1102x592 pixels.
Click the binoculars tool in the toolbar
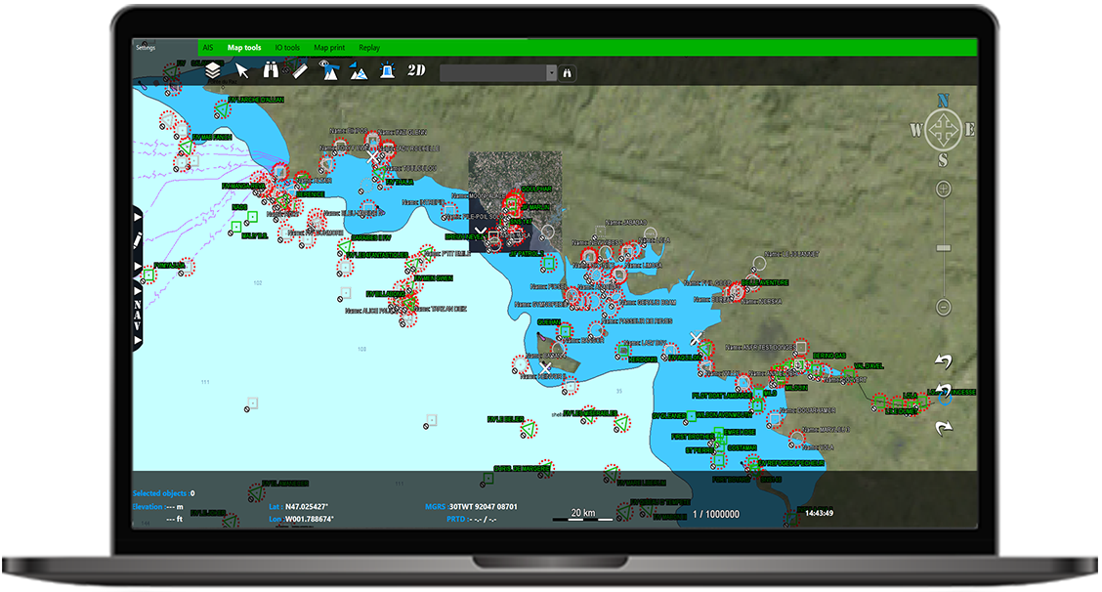[271, 70]
